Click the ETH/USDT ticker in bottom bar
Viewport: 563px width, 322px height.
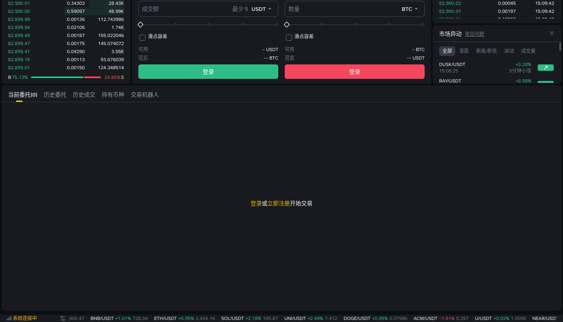click(x=185, y=318)
